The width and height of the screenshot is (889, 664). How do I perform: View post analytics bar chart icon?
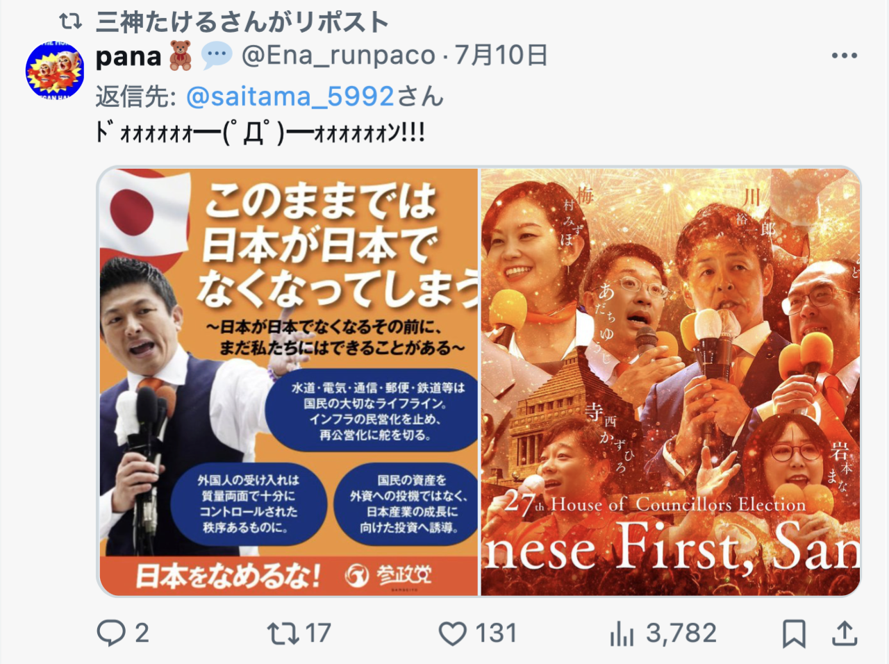pyautogui.click(x=622, y=633)
